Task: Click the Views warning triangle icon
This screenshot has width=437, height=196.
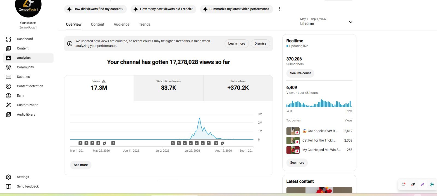Action: tap(104, 81)
